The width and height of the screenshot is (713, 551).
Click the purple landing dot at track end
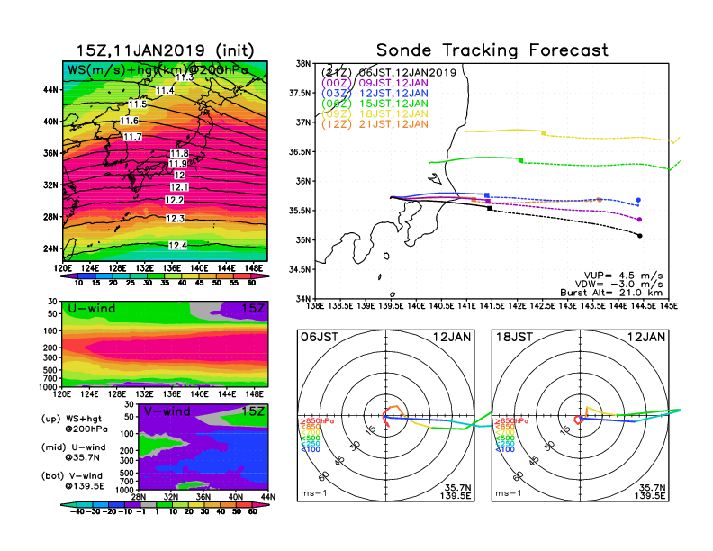640,220
